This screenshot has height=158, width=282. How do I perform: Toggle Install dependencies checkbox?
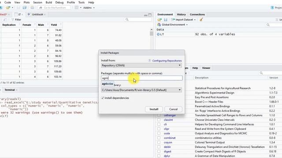tap(103, 98)
